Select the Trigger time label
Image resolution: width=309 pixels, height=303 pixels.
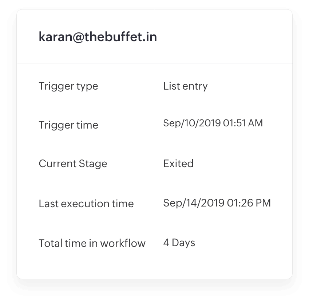pos(68,125)
